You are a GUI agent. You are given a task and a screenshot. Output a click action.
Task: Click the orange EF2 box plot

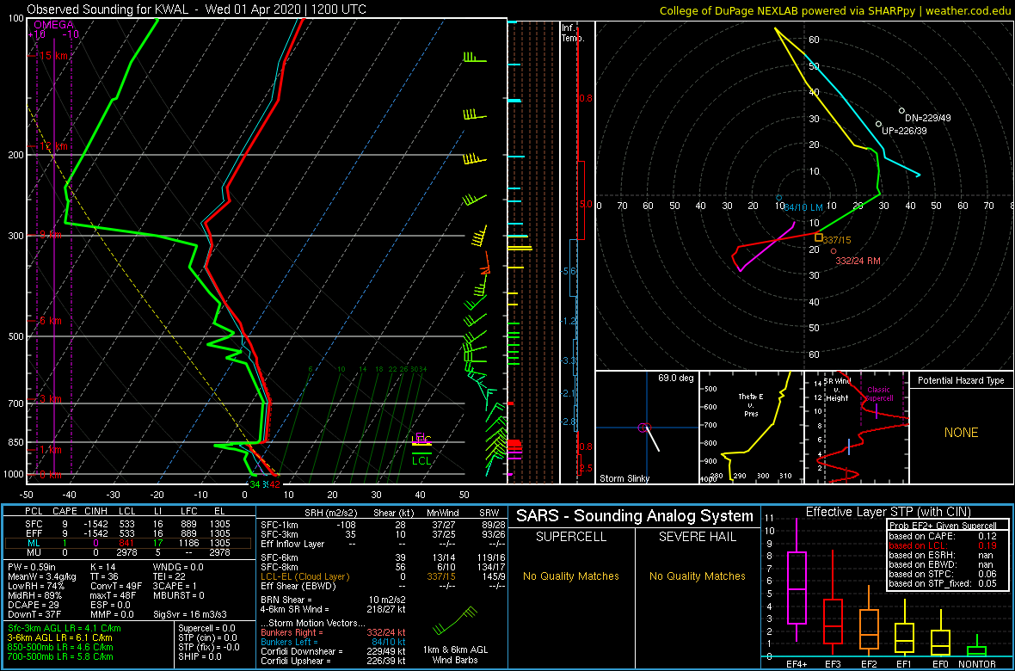(x=868, y=620)
